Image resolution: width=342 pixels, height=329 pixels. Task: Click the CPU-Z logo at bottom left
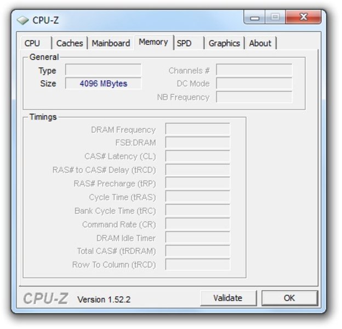click(x=46, y=298)
